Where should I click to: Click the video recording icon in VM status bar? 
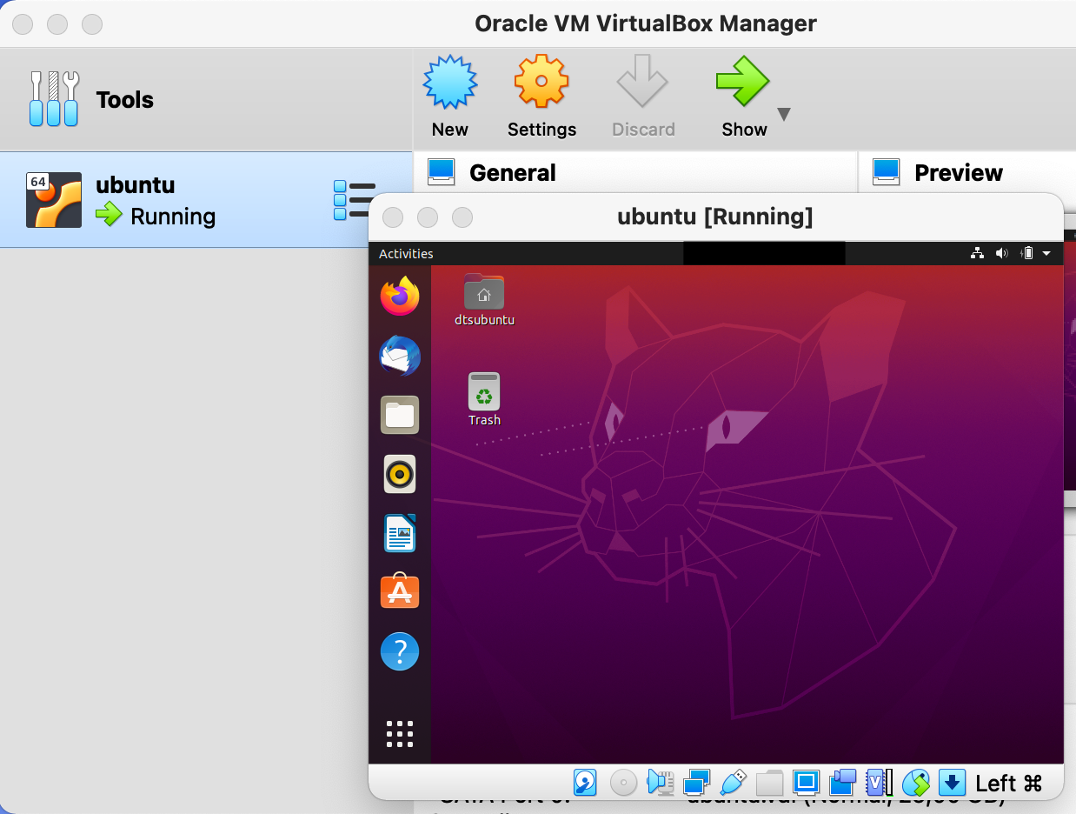point(842,783)
